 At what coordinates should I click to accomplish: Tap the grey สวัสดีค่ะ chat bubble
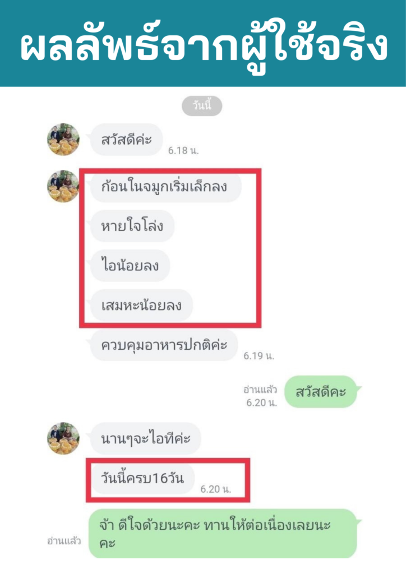[126, 140]
